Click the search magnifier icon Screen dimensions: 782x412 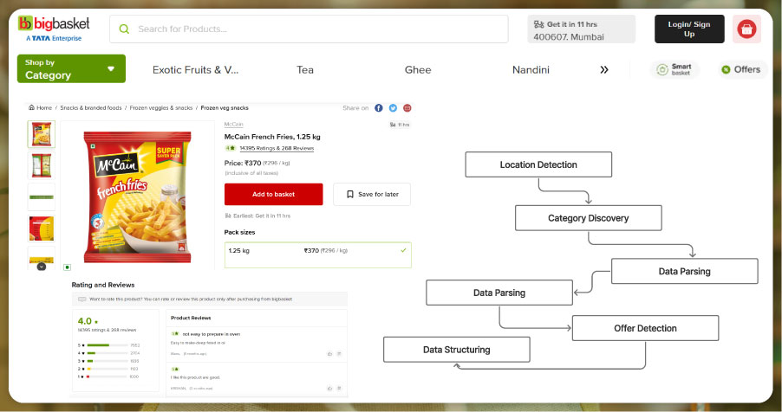(124, 29)
